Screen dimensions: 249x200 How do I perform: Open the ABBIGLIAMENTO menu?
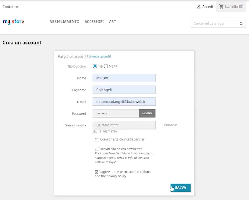click(x=64, y=22)
